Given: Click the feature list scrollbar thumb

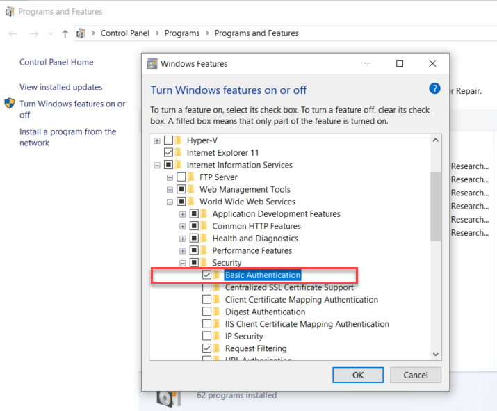Looking at the screenshot, I should point(436,207).
